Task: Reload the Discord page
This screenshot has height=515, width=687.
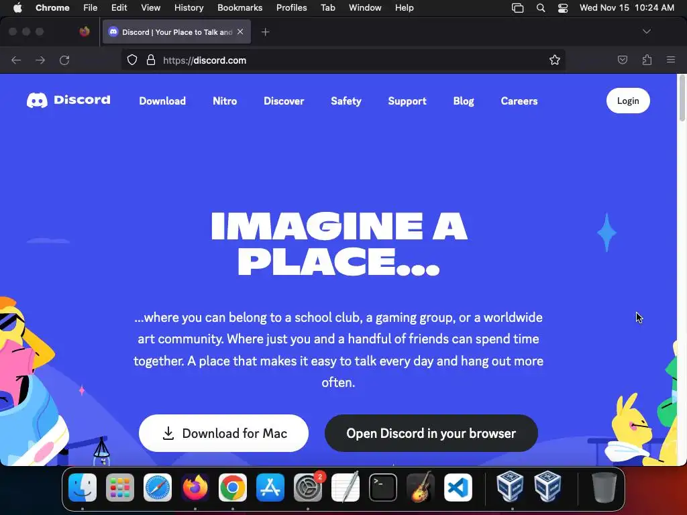Action: [x=64, y=60]
